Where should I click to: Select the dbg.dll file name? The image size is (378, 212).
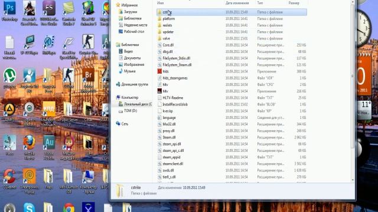[x=168, y=51]
